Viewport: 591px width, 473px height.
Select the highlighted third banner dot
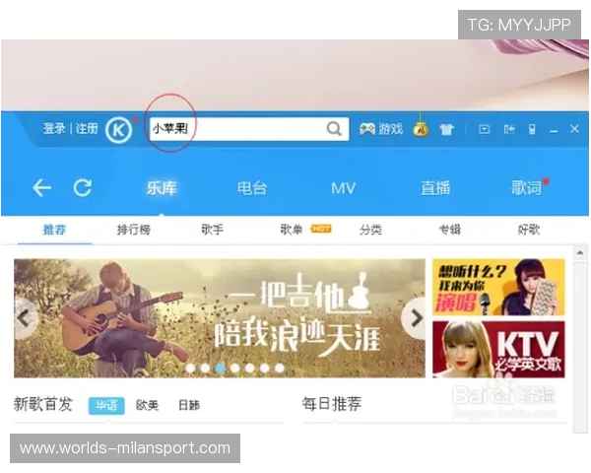[x=220, y=368]
